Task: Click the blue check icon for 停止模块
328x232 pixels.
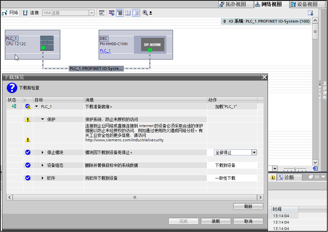Action: pyautogui.click(x=28, y=152)
